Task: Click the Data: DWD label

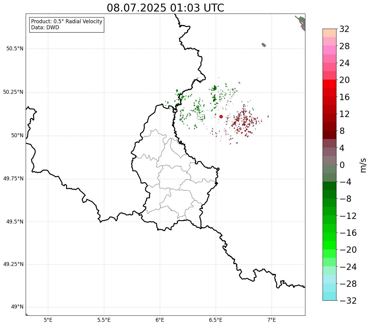Action: 45,27
